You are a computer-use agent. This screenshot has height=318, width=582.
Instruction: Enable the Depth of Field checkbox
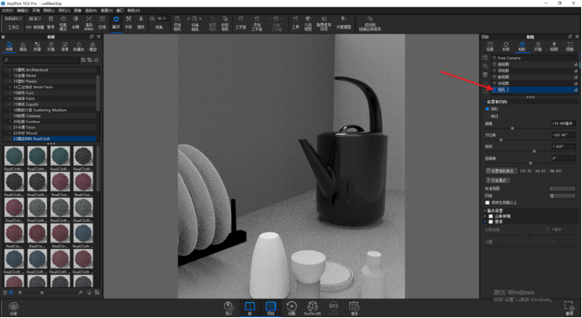(x=490, y=221)
